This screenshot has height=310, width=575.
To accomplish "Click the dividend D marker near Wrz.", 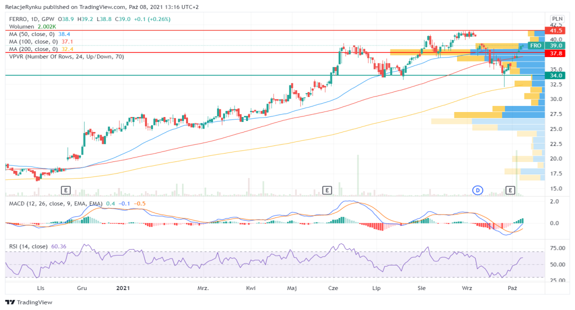I will pos(478,190).
